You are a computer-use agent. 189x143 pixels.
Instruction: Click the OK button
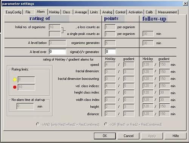(x=105, y=136)
